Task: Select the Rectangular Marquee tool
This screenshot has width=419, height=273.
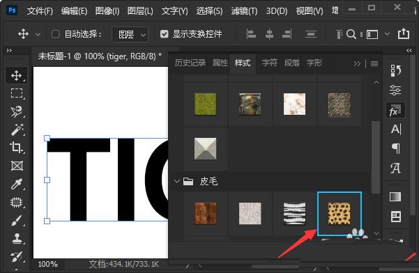Action: [x=17, y=93]
